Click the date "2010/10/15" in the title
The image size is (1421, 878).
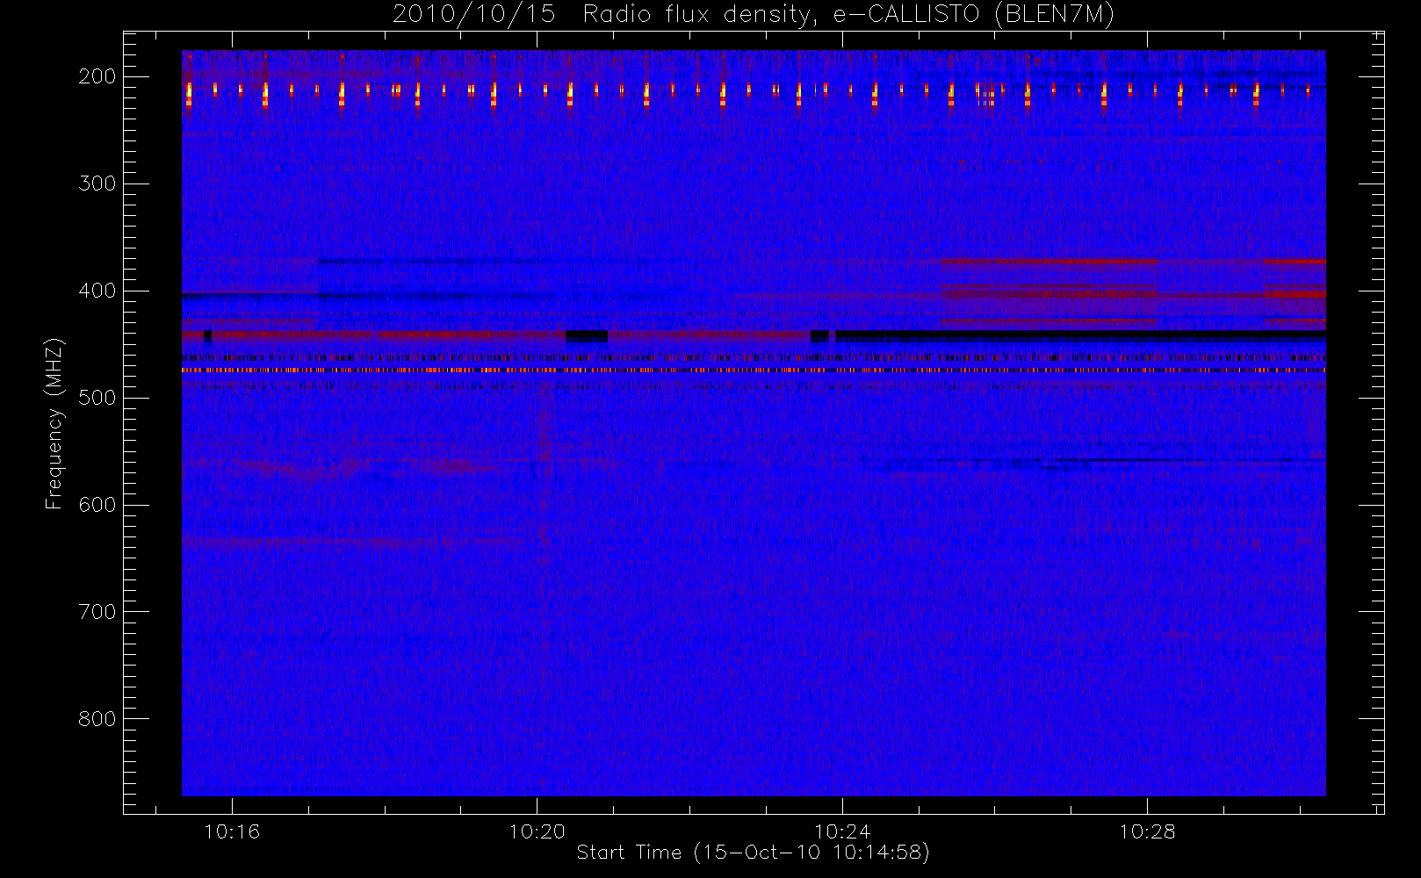(x=473, y=15)
